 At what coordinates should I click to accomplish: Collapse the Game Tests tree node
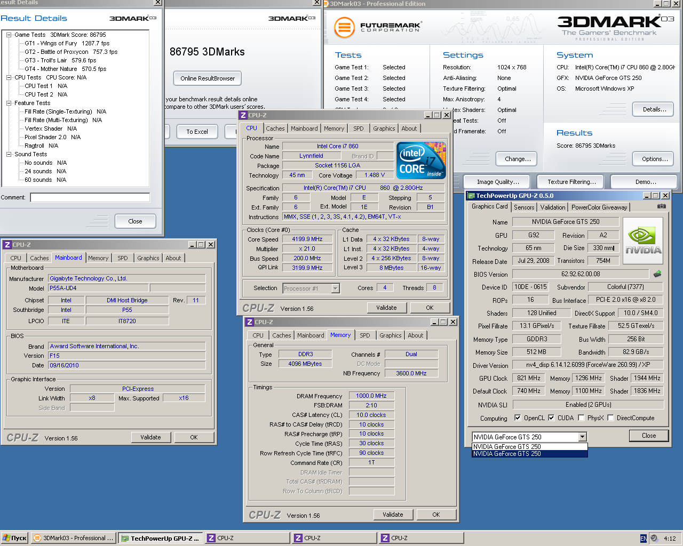9,35
